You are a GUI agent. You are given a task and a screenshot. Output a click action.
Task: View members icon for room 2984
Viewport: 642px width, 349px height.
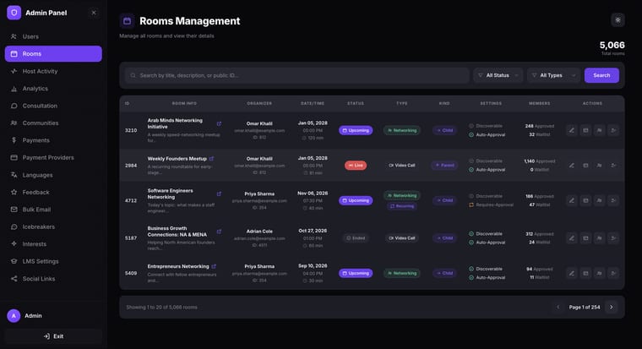pyautogui.click(x=600, y=166)
